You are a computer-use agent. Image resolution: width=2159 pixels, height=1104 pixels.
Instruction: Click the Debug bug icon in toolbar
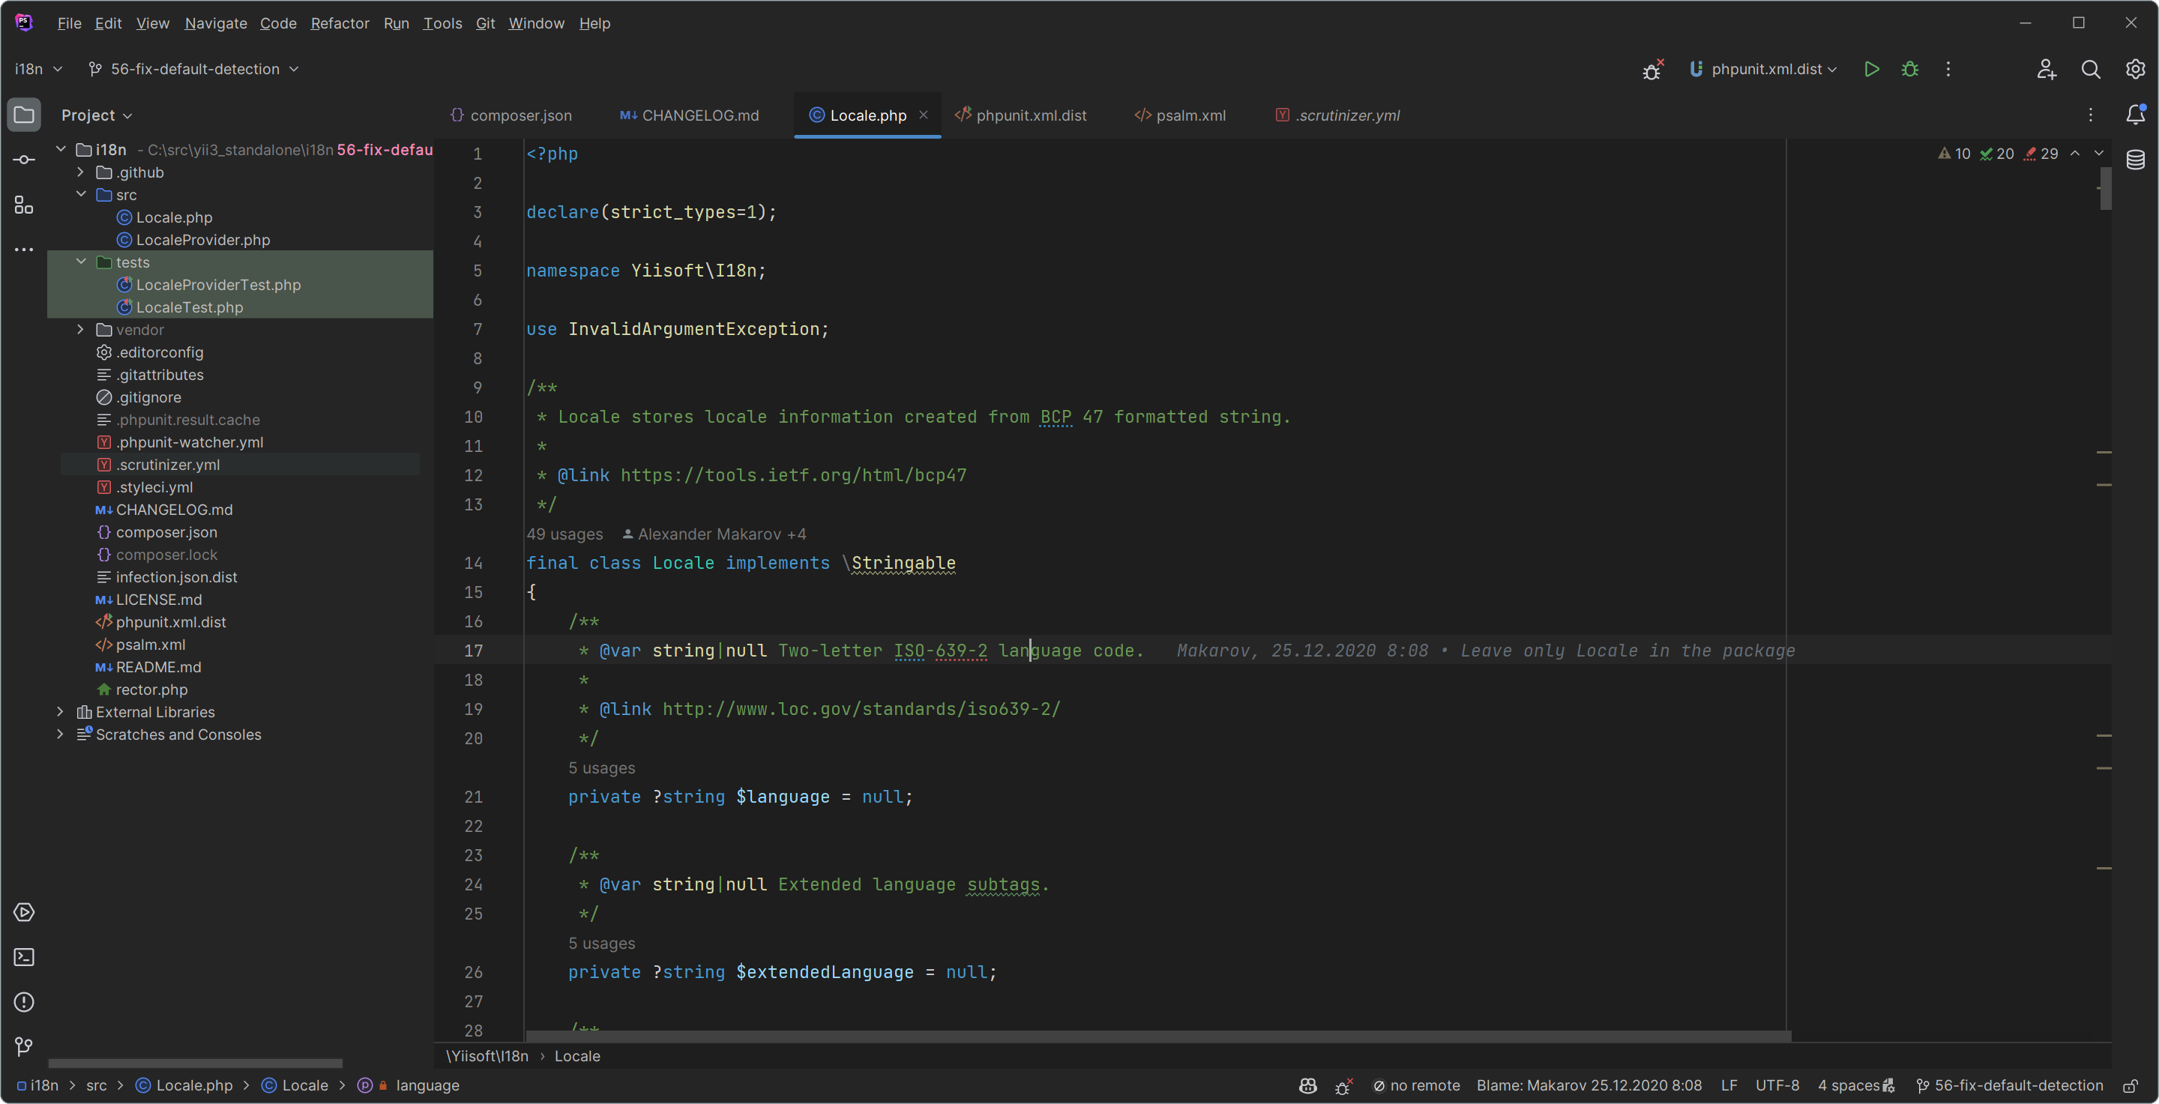pyautogui.click(x=1909, y=69)
